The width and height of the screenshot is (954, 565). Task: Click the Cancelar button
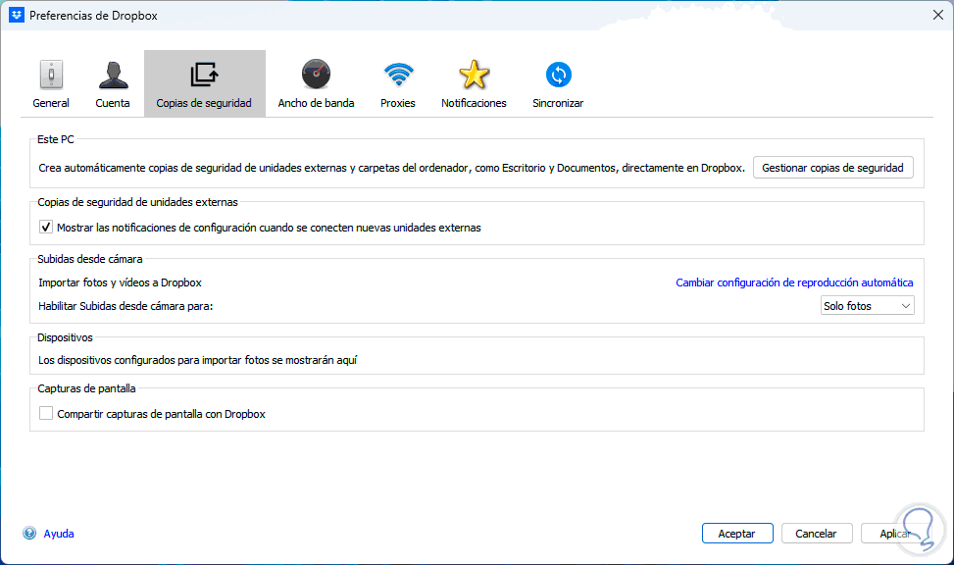pos(817,534)
